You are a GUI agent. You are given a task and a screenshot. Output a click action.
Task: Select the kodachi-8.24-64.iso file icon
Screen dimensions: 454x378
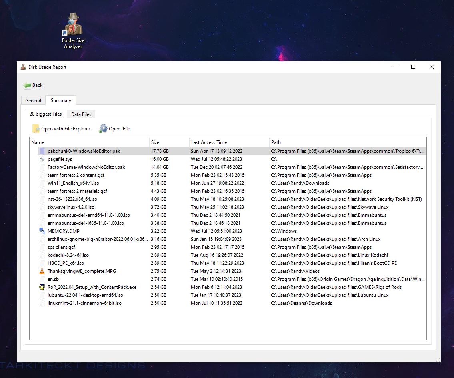pos(42,255)
